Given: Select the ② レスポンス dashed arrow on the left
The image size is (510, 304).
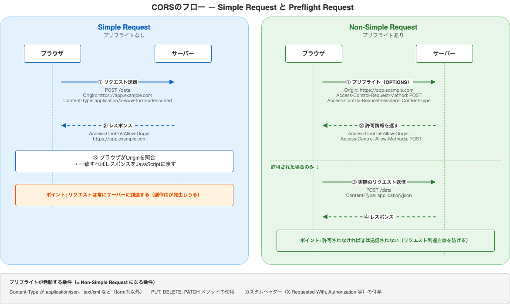Looking at the screenshot, I should [x=118, y=125].
